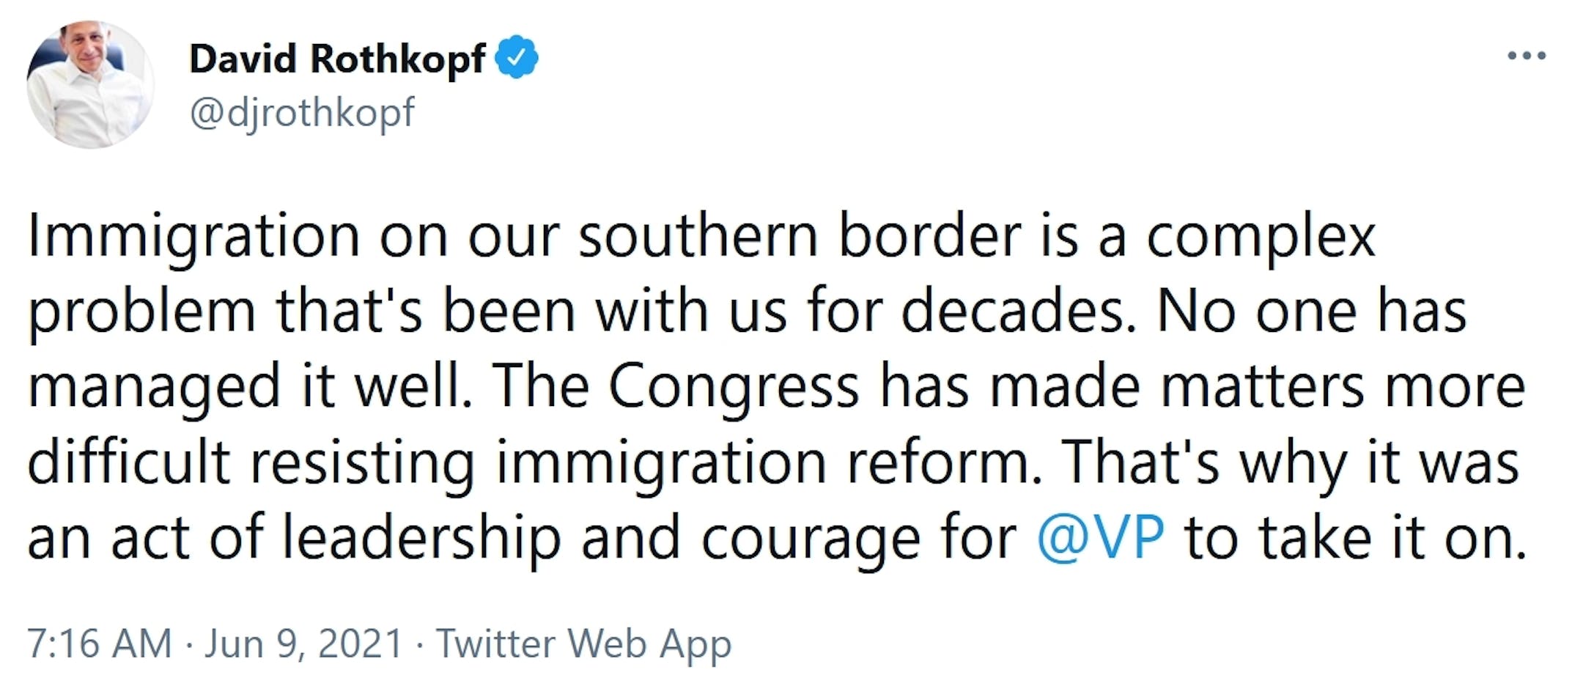
Task: Click the Jun 9, 2021 date
Action: [x=303, y=644]
